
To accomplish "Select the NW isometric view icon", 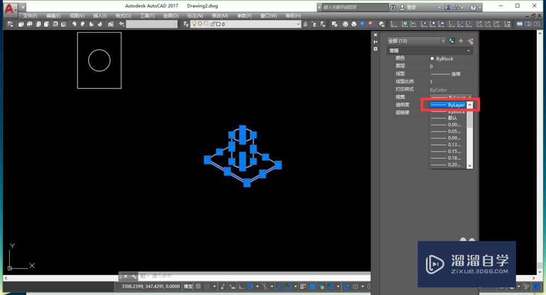I will pos(100,24).
